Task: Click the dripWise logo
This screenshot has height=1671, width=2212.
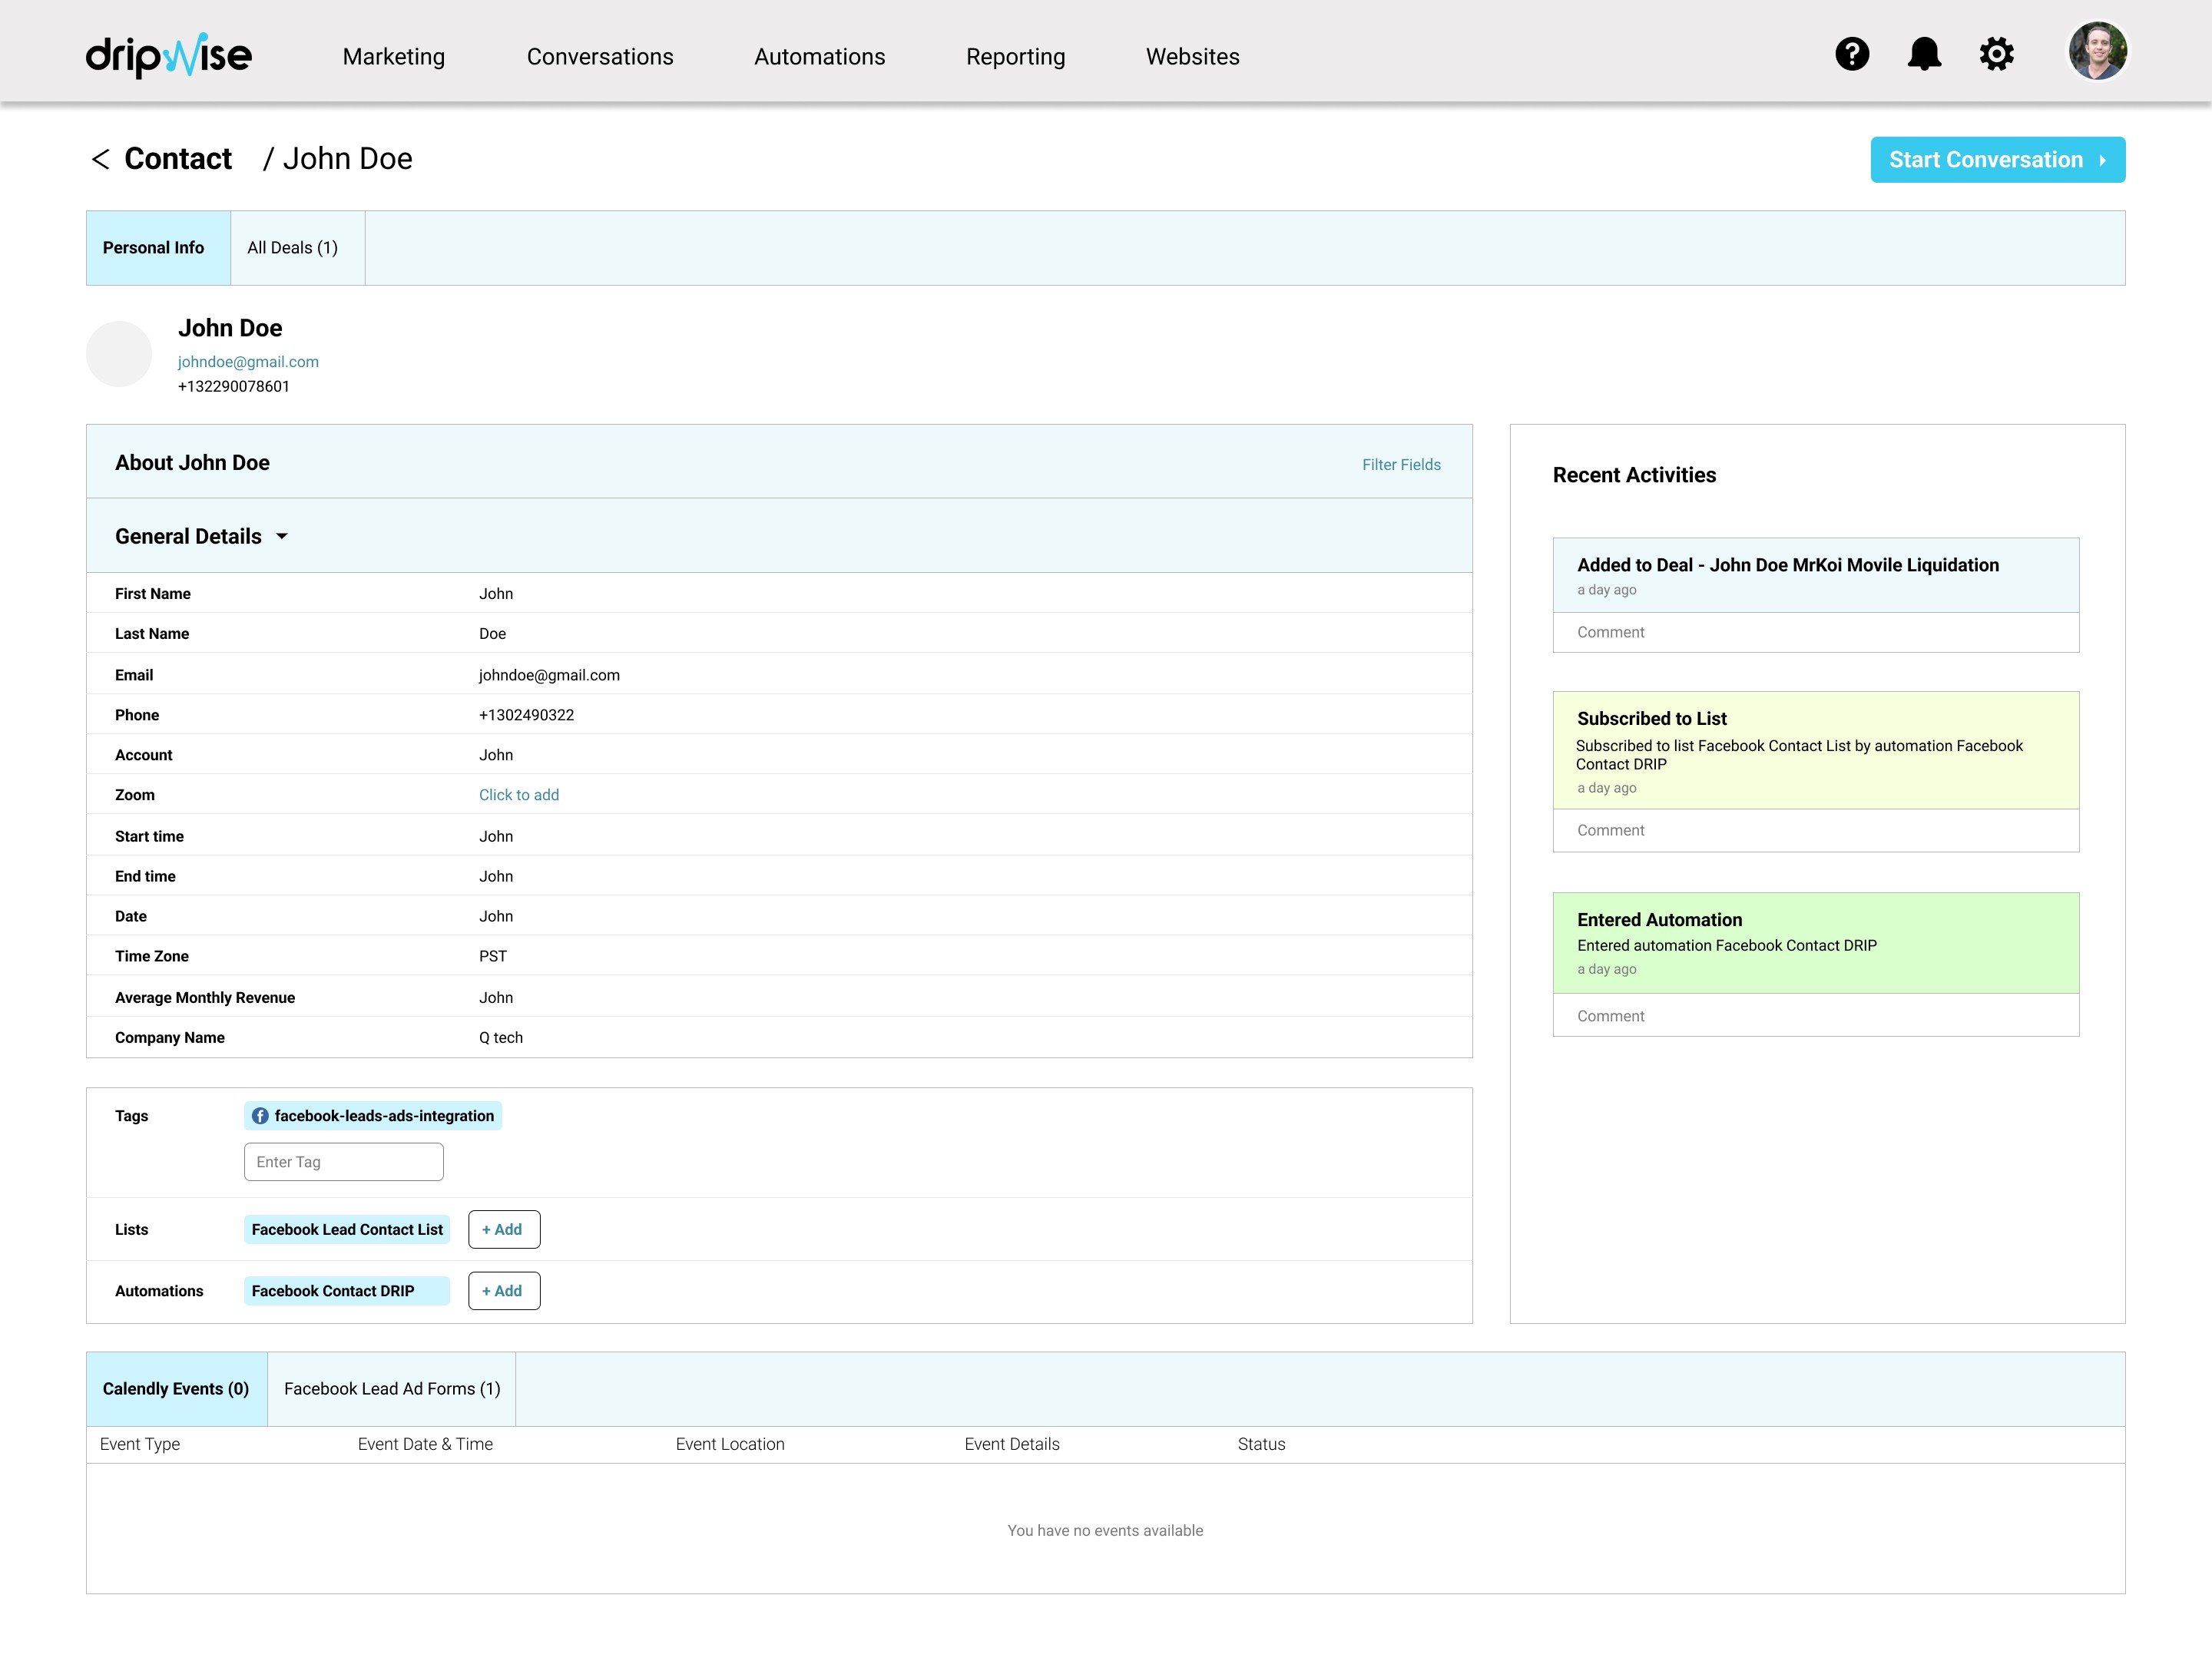Action: 169,56
